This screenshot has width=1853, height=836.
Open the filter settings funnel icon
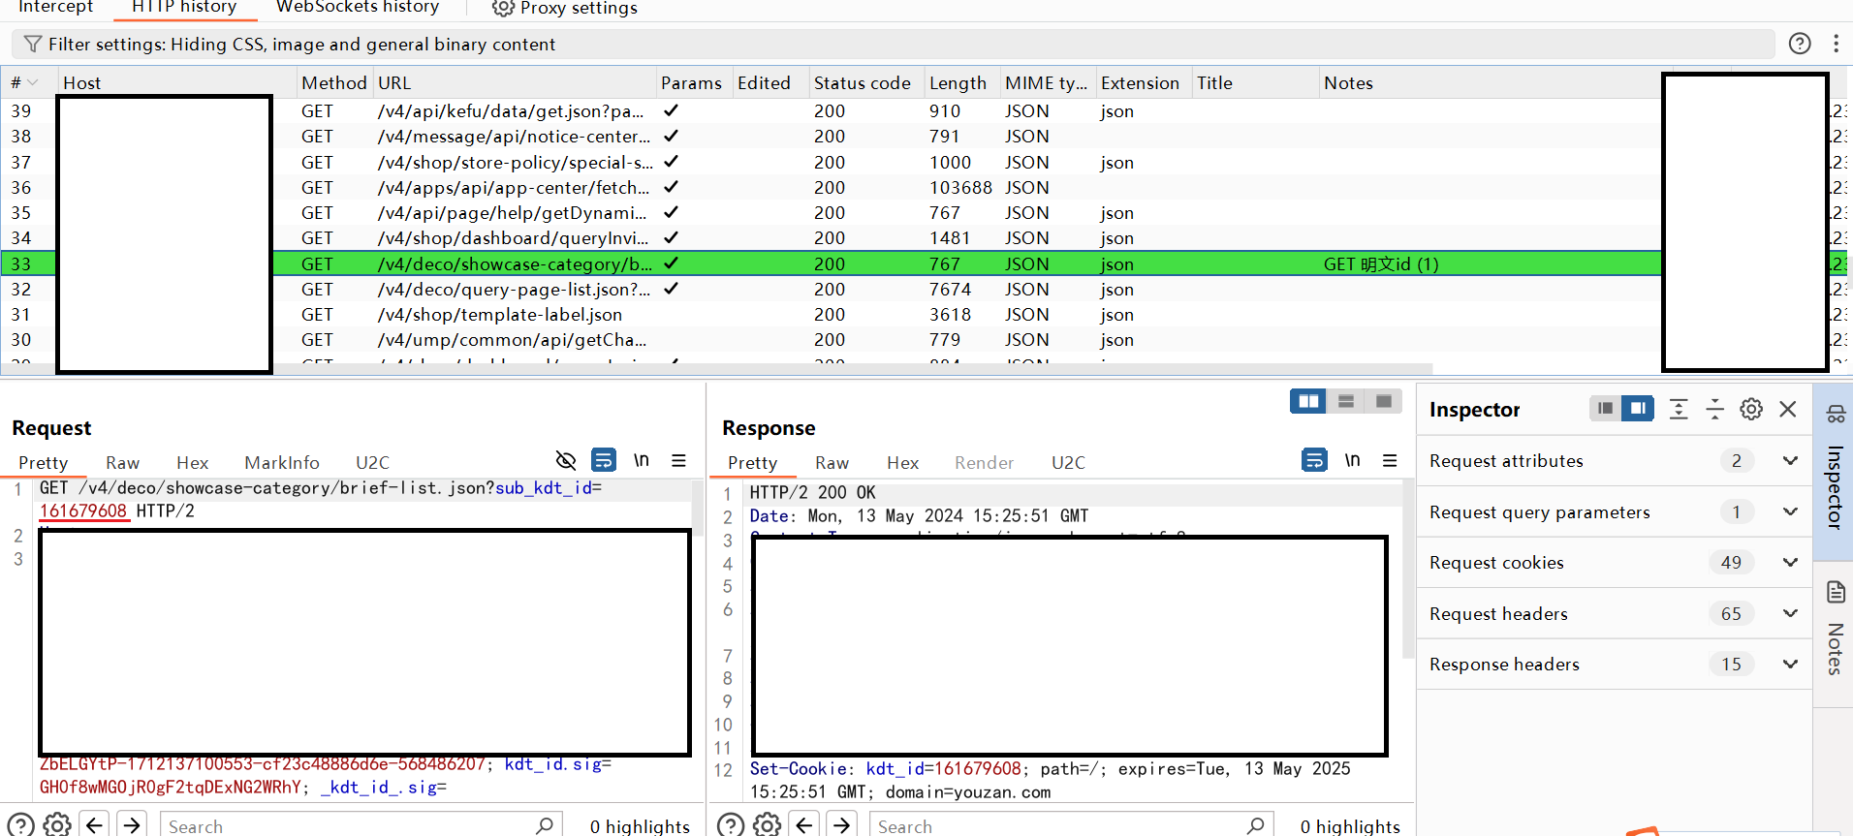(x=33, y=45)
